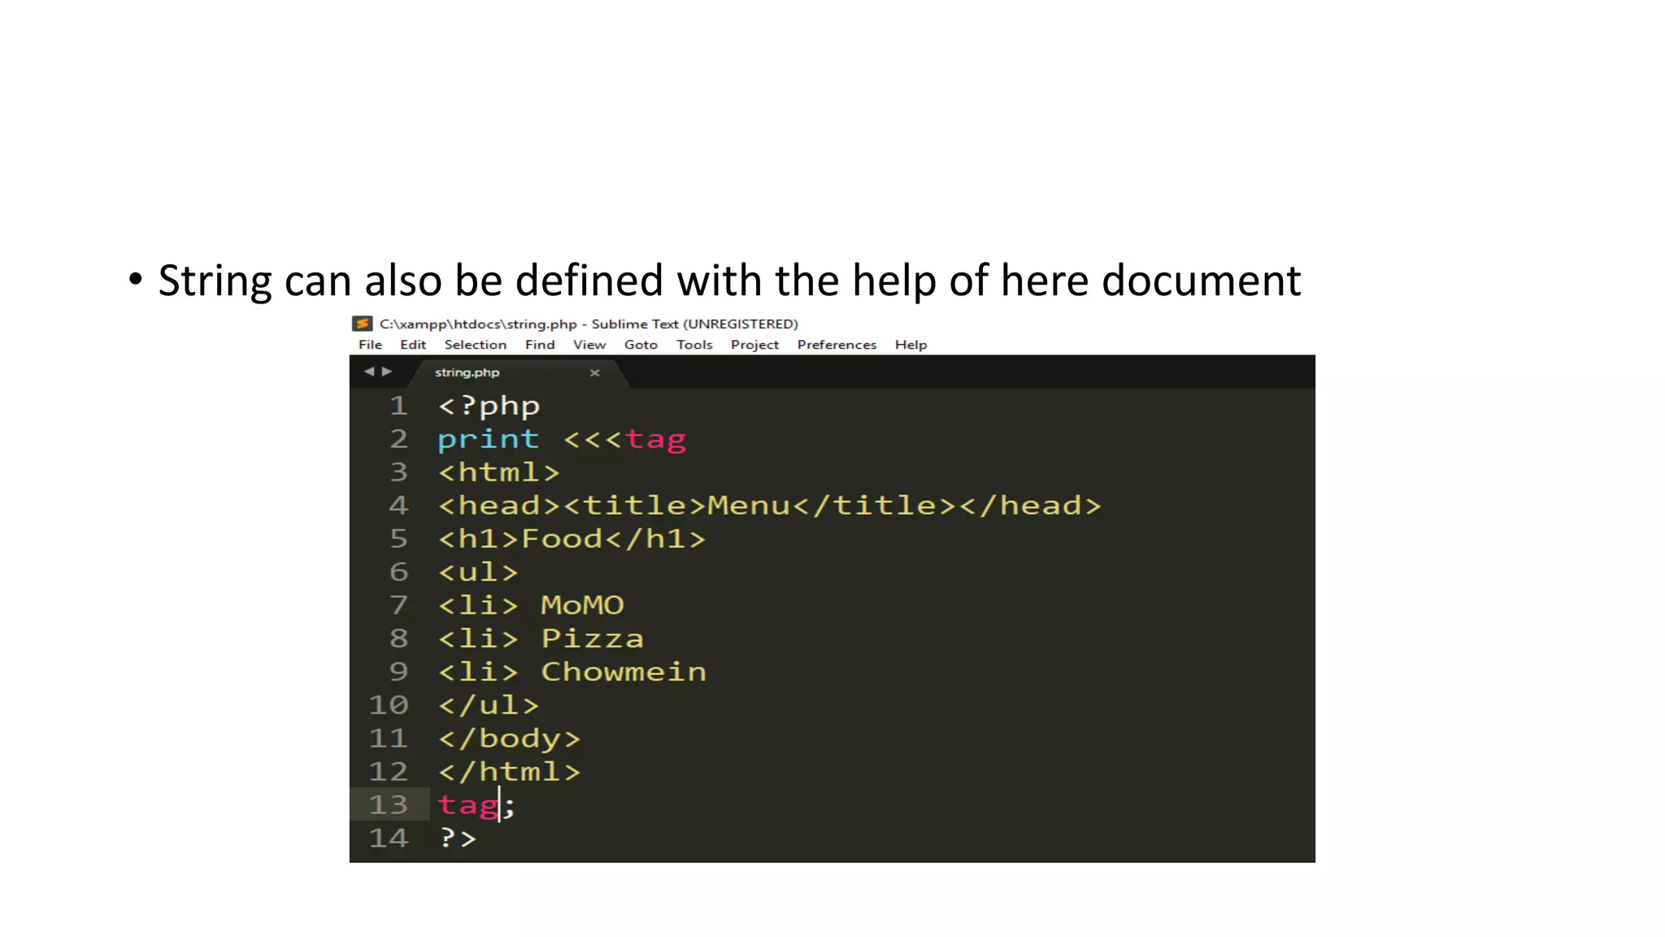Go to previous tab with left arrow

click(369, 372)
